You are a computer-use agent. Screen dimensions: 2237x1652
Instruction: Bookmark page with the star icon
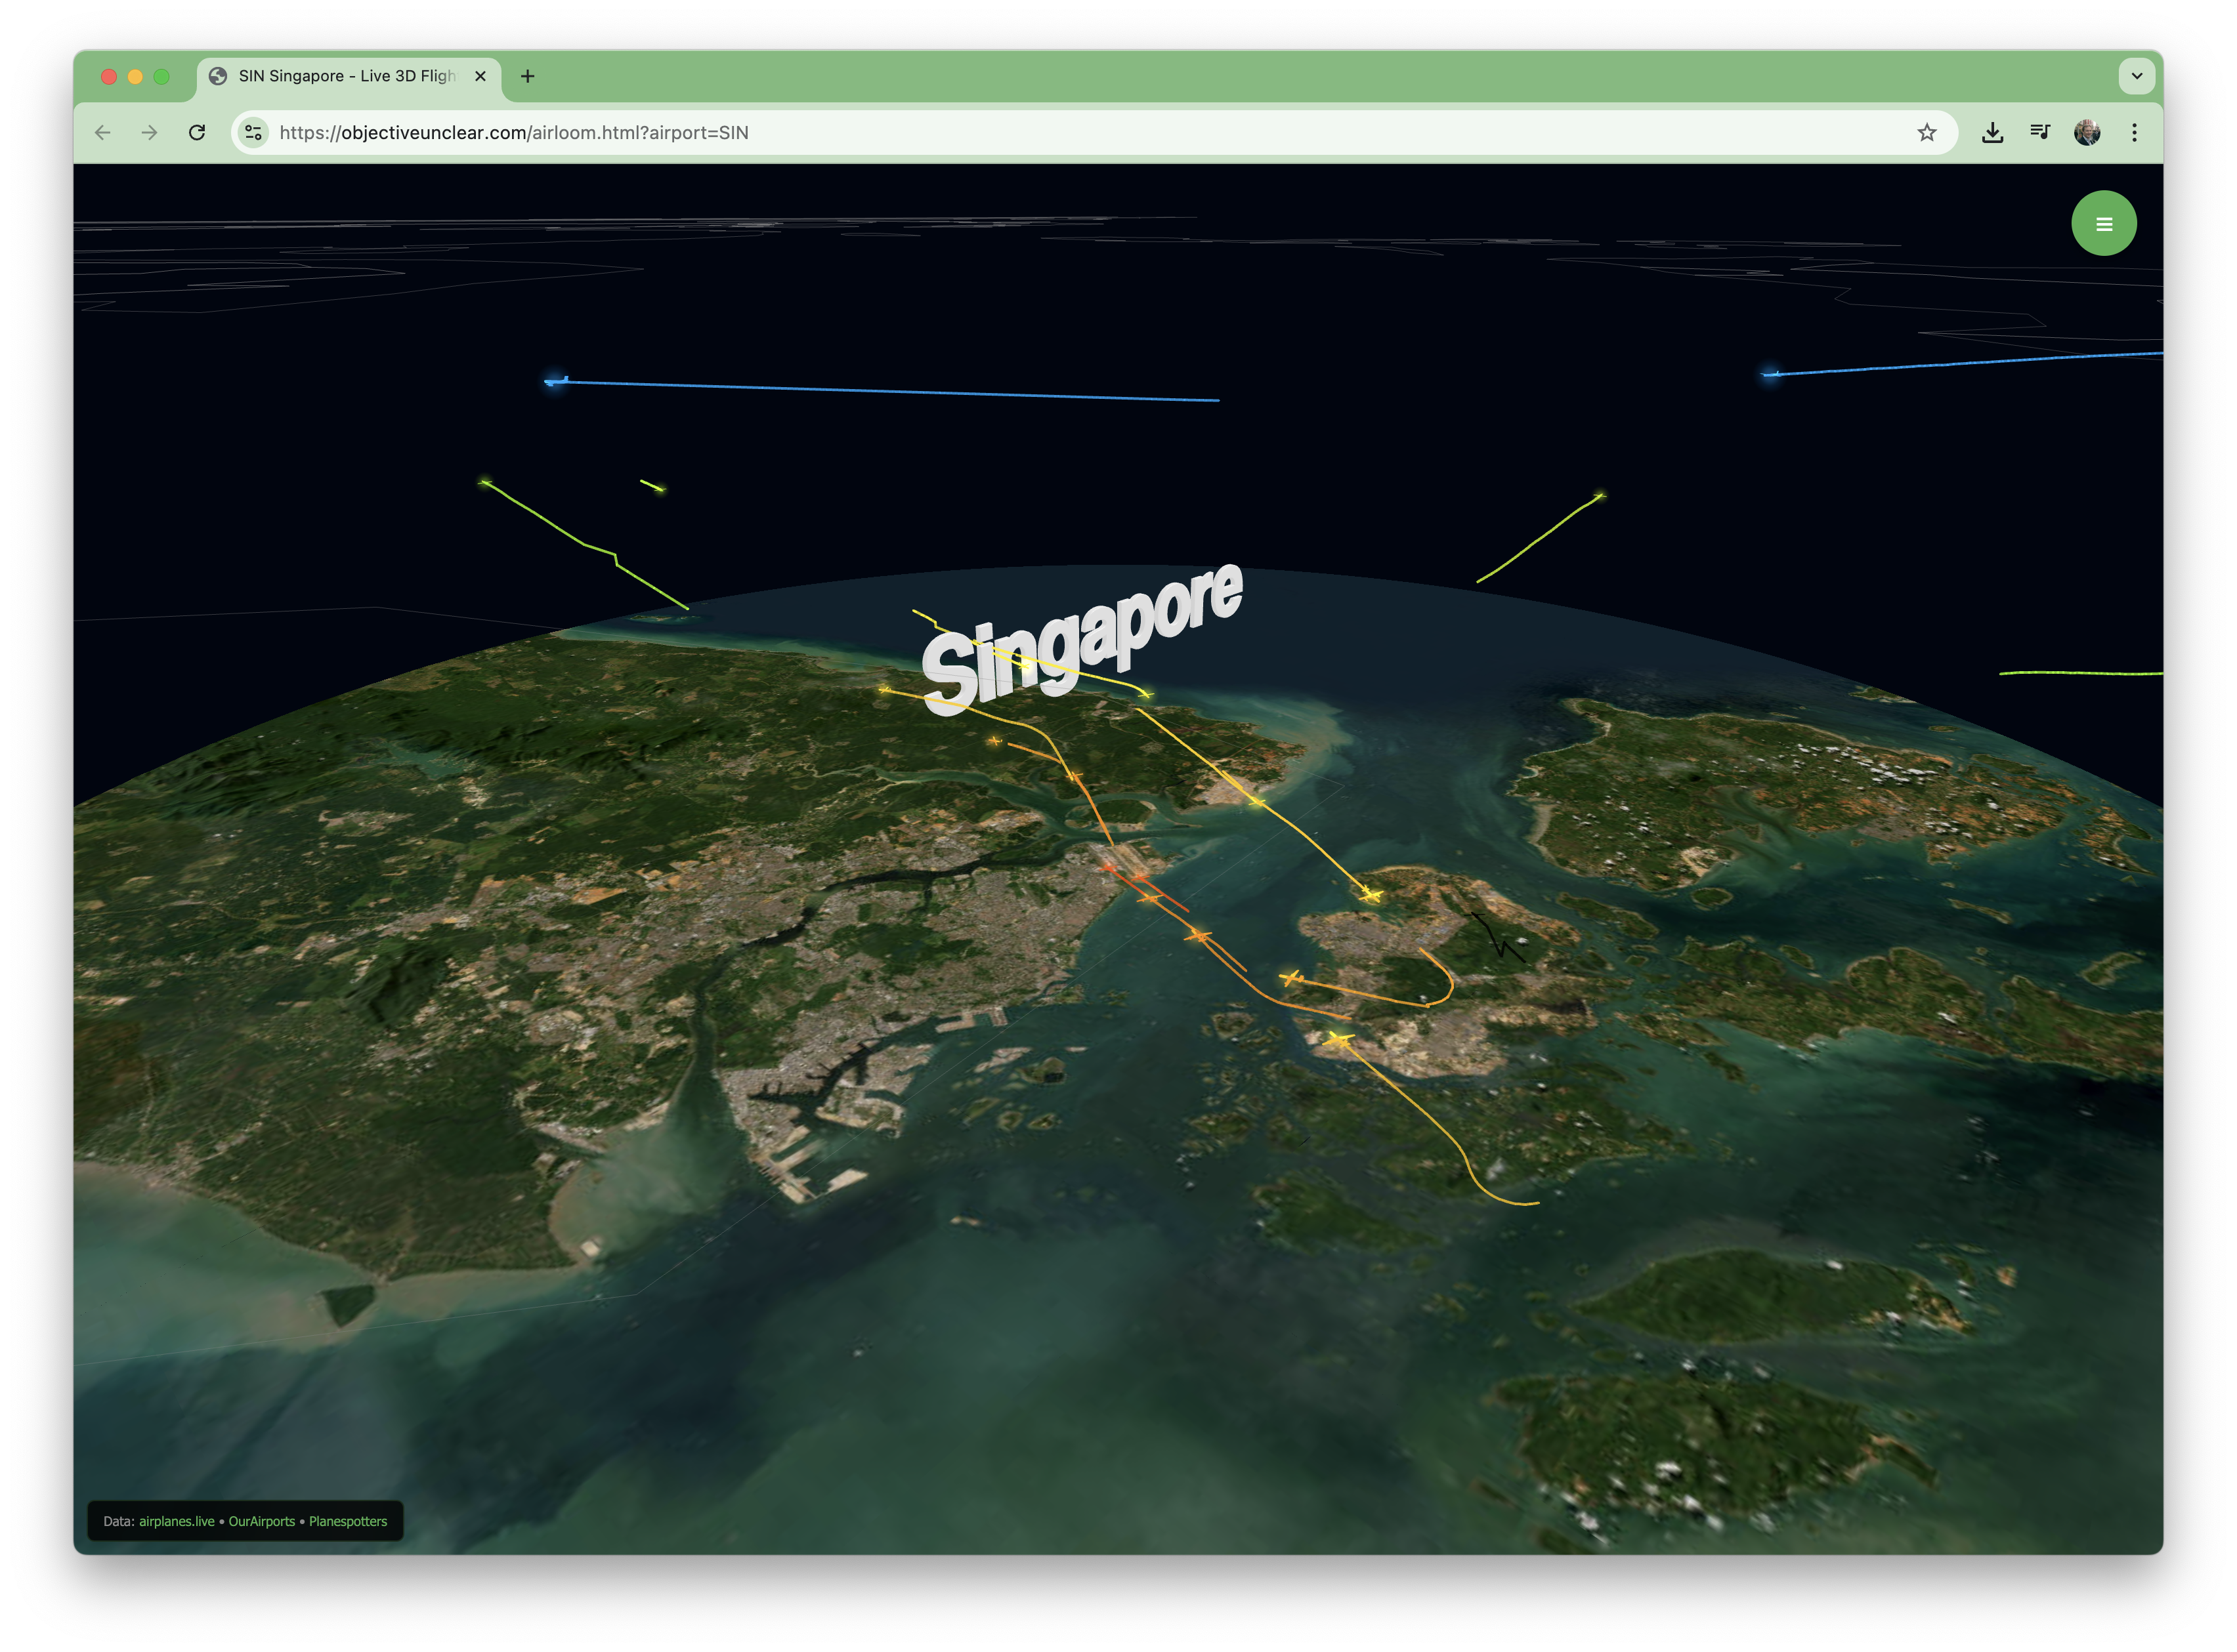tap(1926, 133)
